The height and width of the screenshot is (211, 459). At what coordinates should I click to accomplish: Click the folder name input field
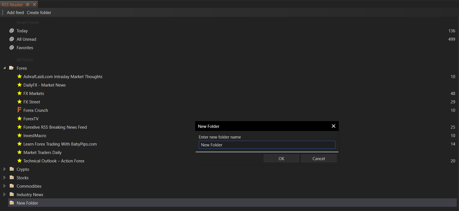267,145
